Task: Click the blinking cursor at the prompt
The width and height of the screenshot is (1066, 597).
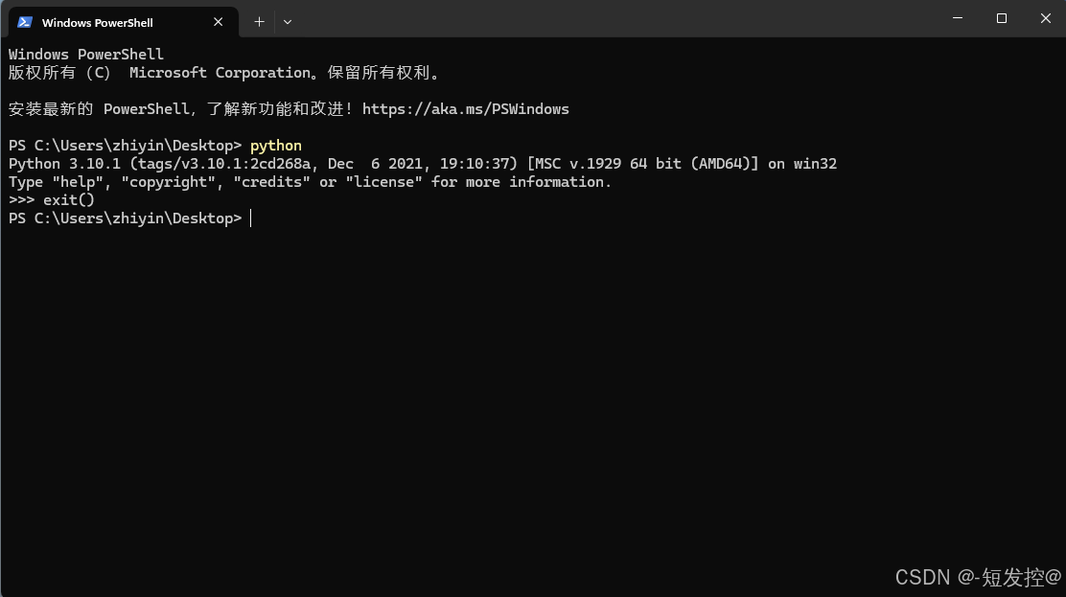Action: click(251, 218)
